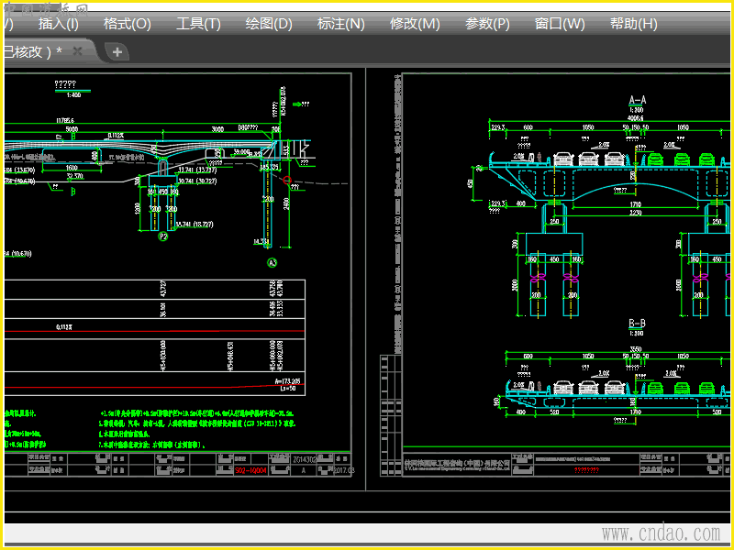Select the green A3 abutment marker circle
734x550 pixels.
click(272, 263)
